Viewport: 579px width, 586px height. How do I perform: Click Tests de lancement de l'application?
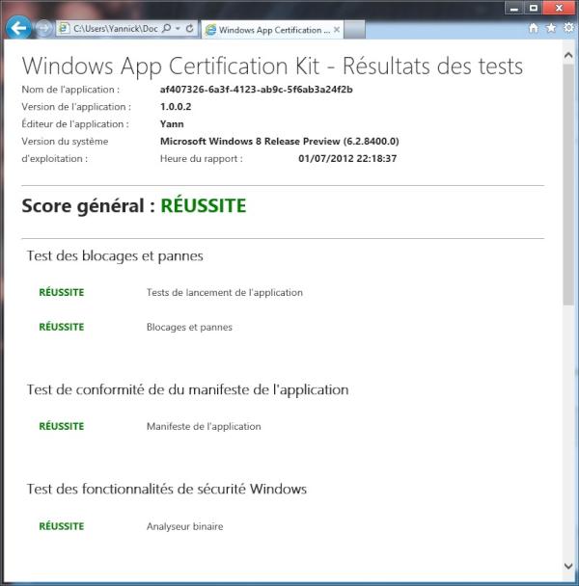(x=225, y=292)
